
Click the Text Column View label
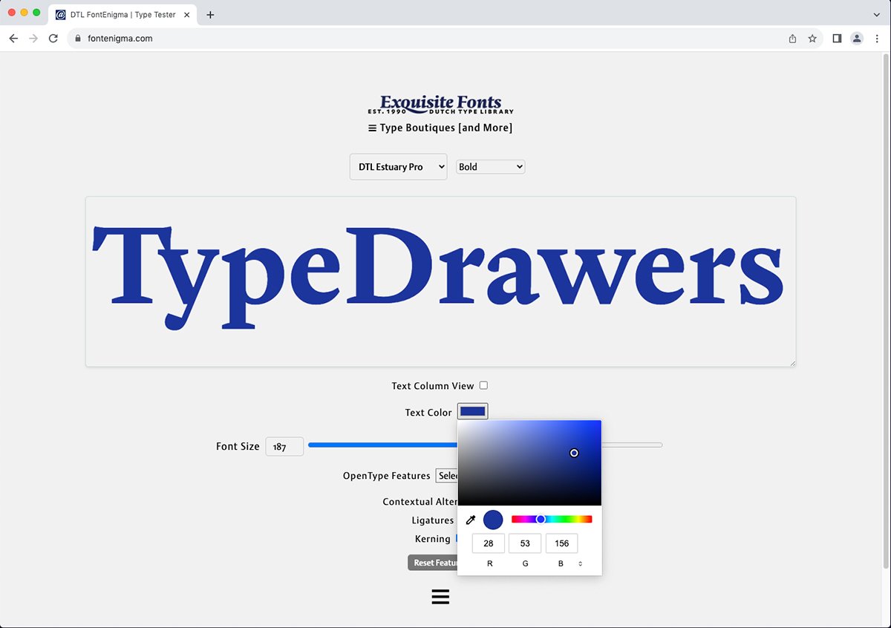(x=432, y=386)
